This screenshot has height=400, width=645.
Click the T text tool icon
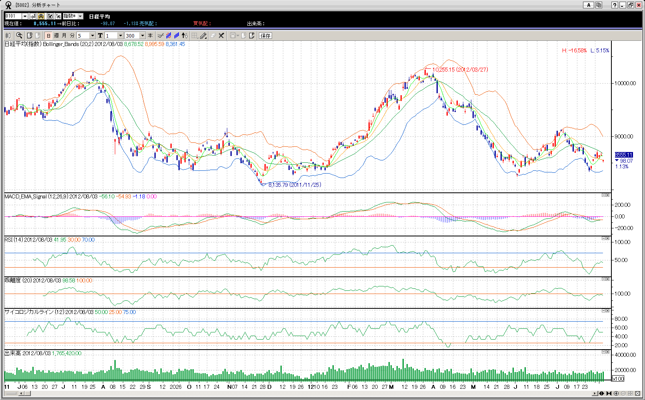coord(100,36)
